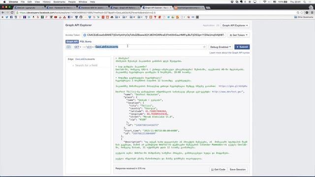Click the browser address bar URL
Screen dimensions: 315x177
(x=88, y=13)
